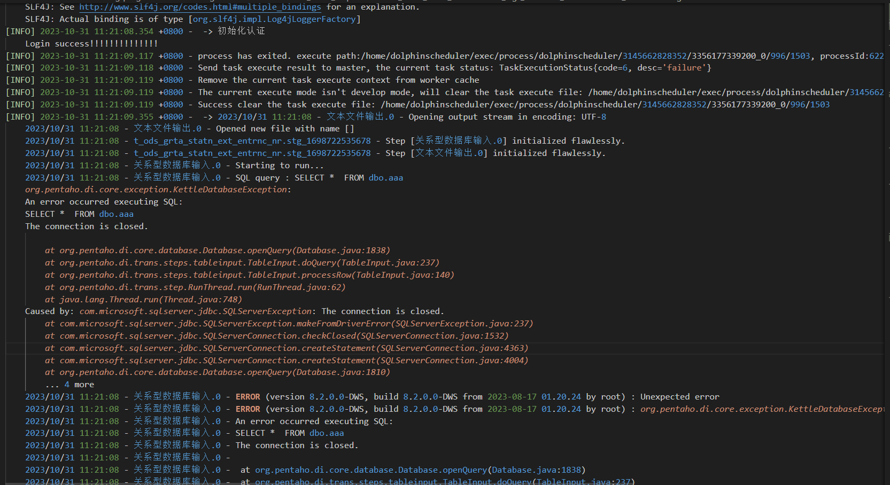
Task: Click the 'Unexpected error' ERROR log line
Action: pyautogui.click(x=679, y=397)
